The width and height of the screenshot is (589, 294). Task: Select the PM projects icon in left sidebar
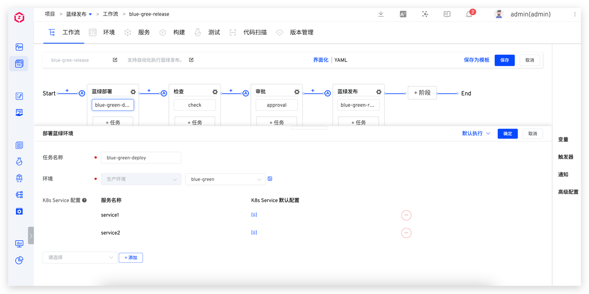tap(19, 63)
